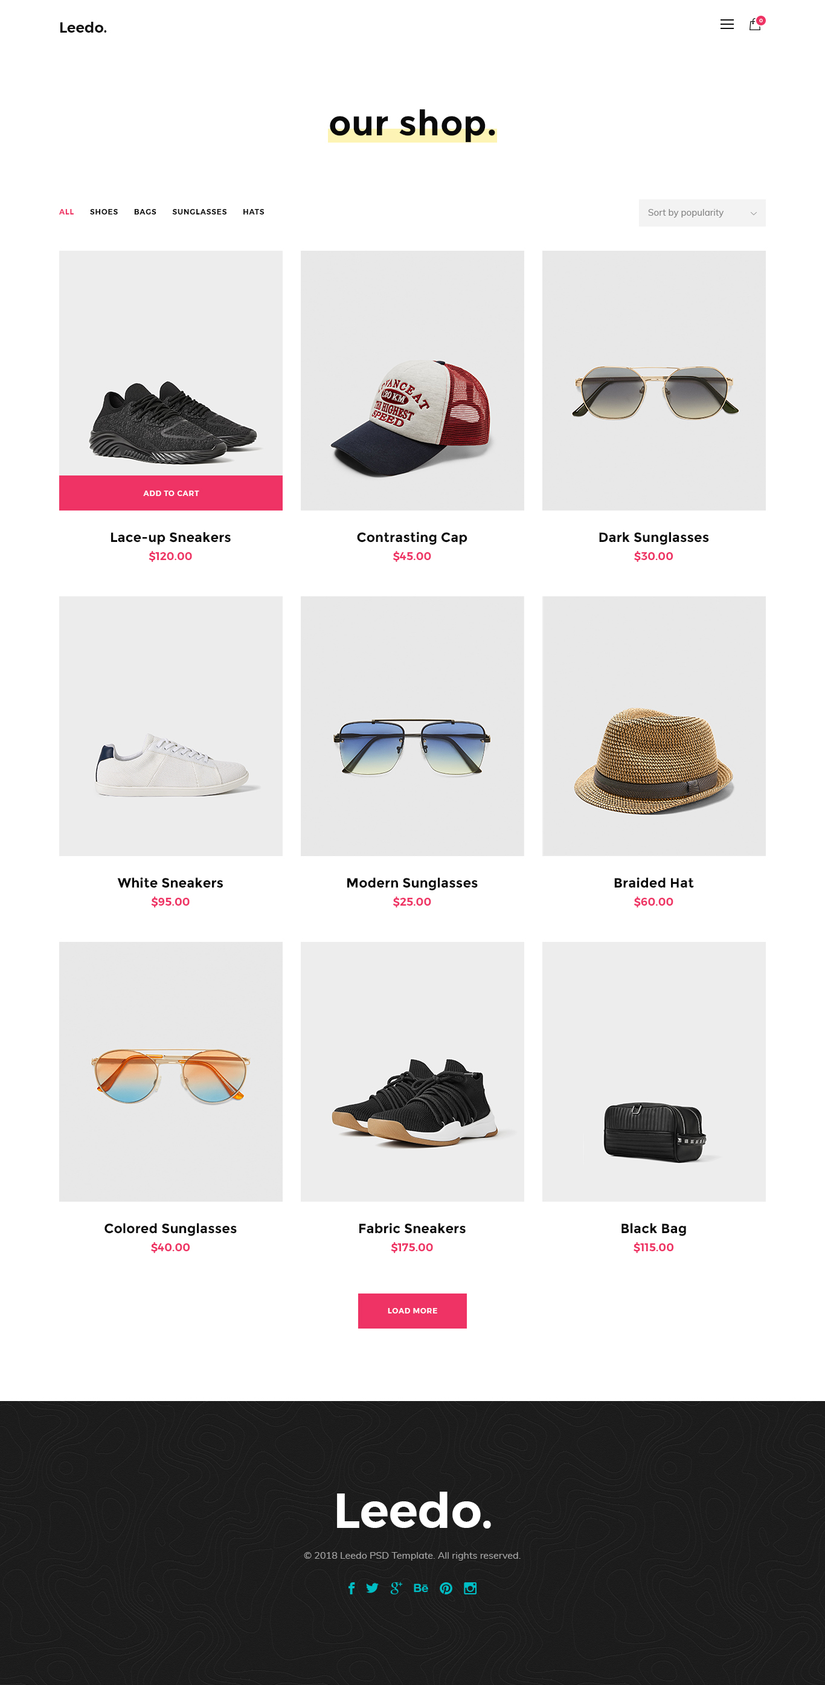Filter products by Bags category

point(145,212)
